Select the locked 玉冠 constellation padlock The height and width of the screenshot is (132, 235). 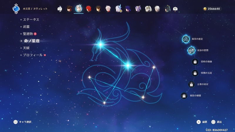(195, 73)
